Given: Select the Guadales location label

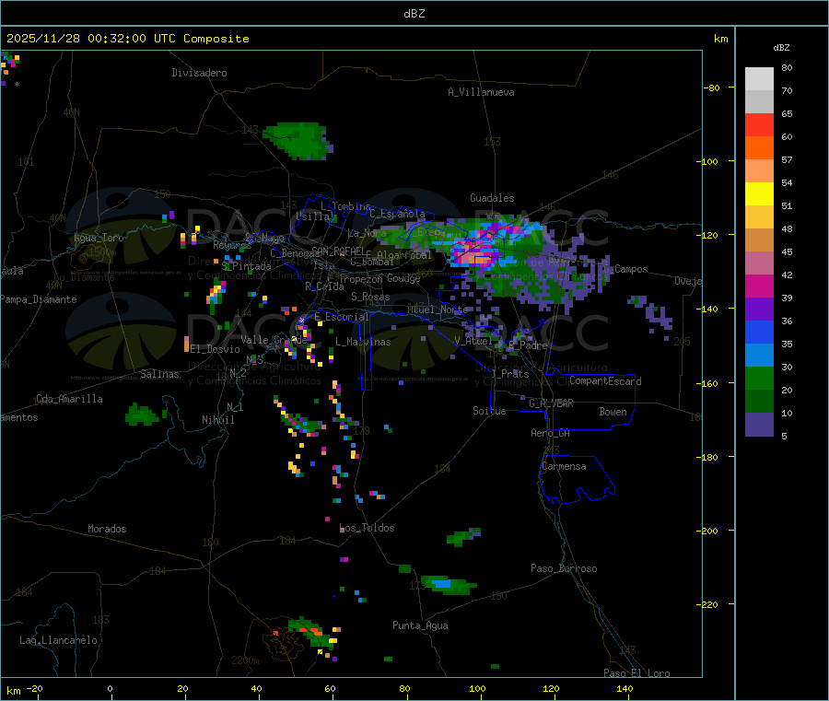Looking at the screenshot, I should click(492, 198).
